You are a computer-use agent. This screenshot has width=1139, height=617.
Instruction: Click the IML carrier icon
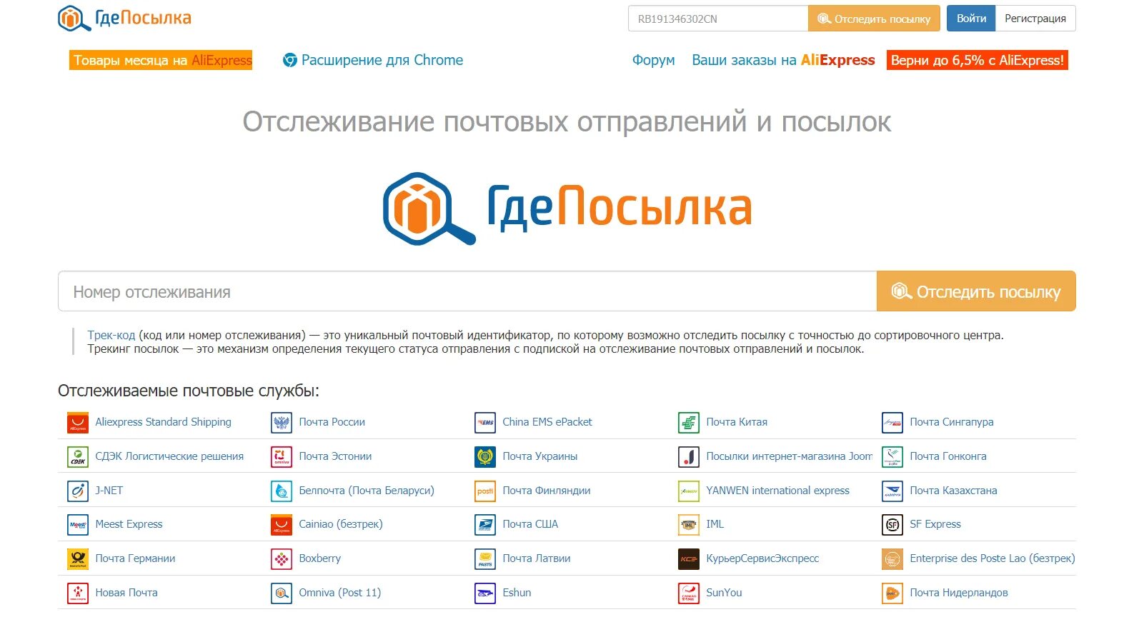(x=689, y=525)
